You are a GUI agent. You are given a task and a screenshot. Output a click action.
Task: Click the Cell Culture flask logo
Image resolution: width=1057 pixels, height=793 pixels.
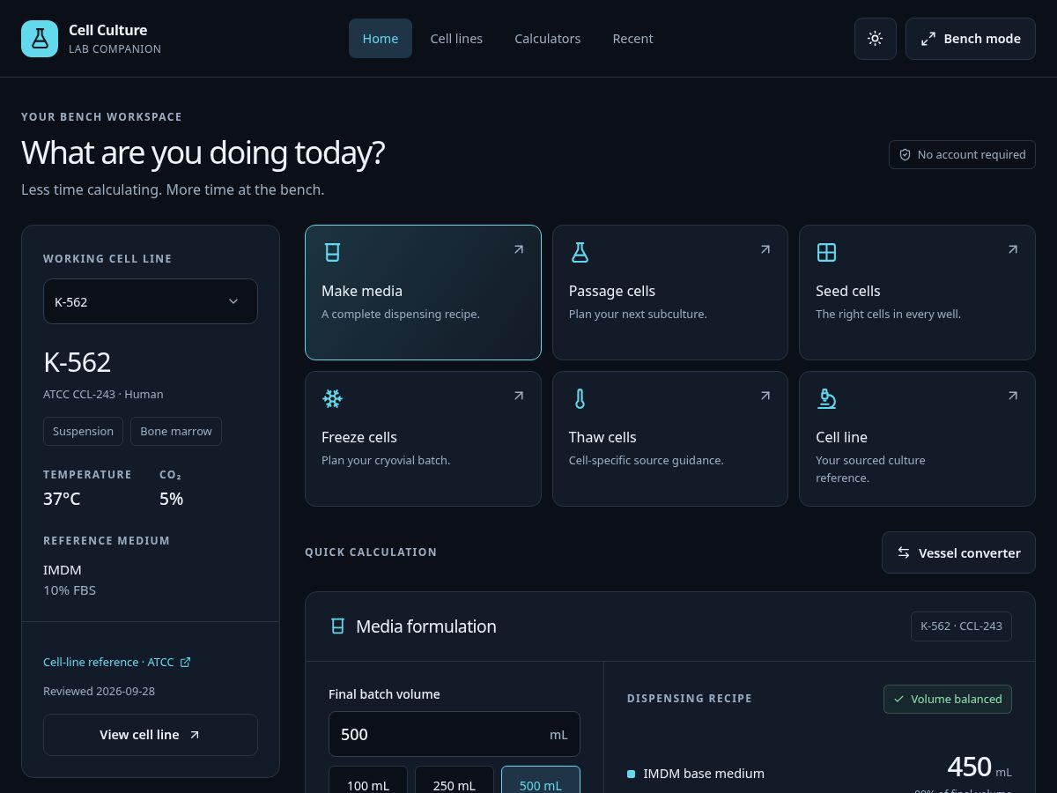pos(40,39)
